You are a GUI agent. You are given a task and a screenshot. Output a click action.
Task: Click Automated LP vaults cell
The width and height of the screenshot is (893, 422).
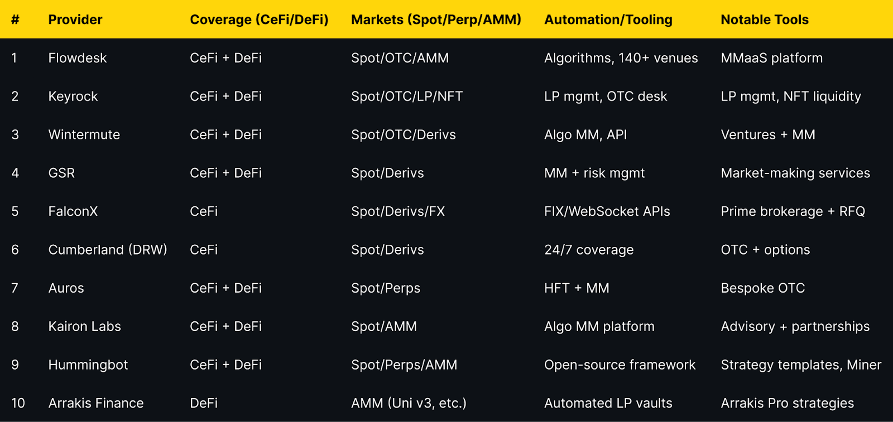point(608,404)
